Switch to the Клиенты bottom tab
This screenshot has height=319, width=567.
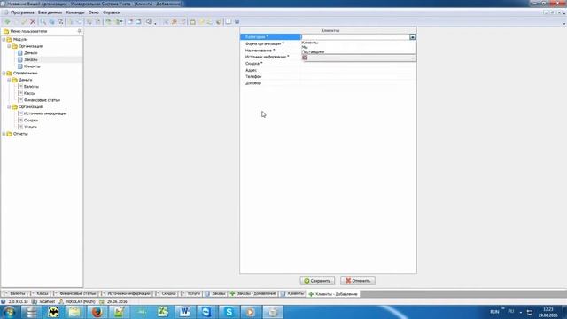[292, 293]
